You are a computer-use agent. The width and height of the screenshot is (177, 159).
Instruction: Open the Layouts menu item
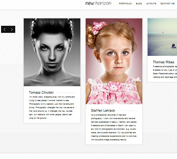151,4
